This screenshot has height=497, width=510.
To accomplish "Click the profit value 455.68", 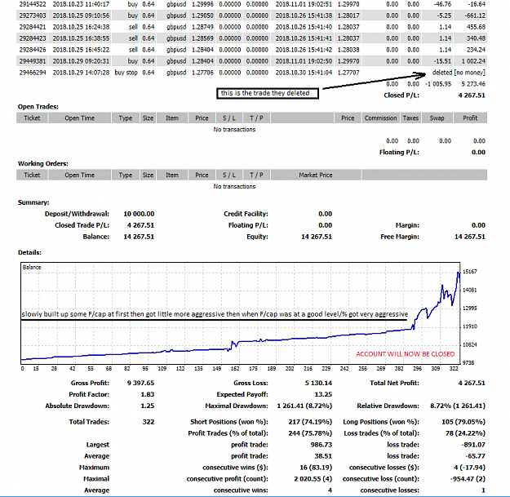I will (476, 27).
